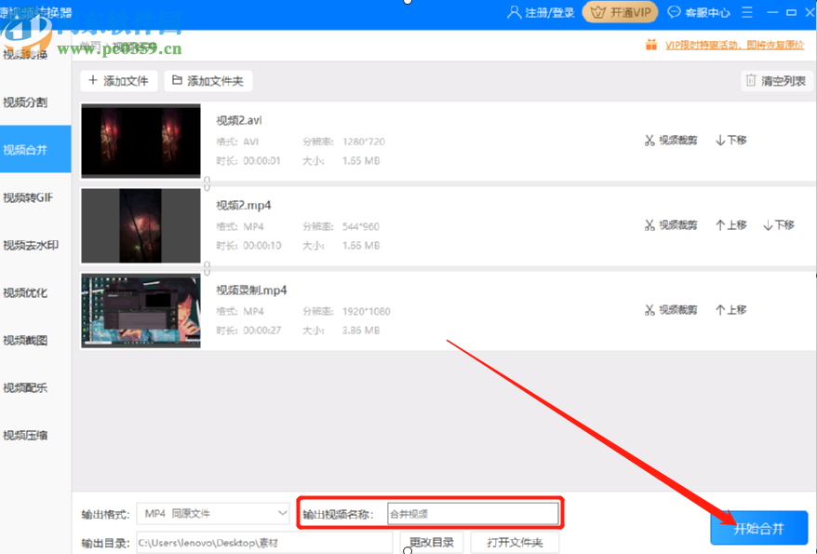Open the 注册/登录 account link

tap(541, 12)
